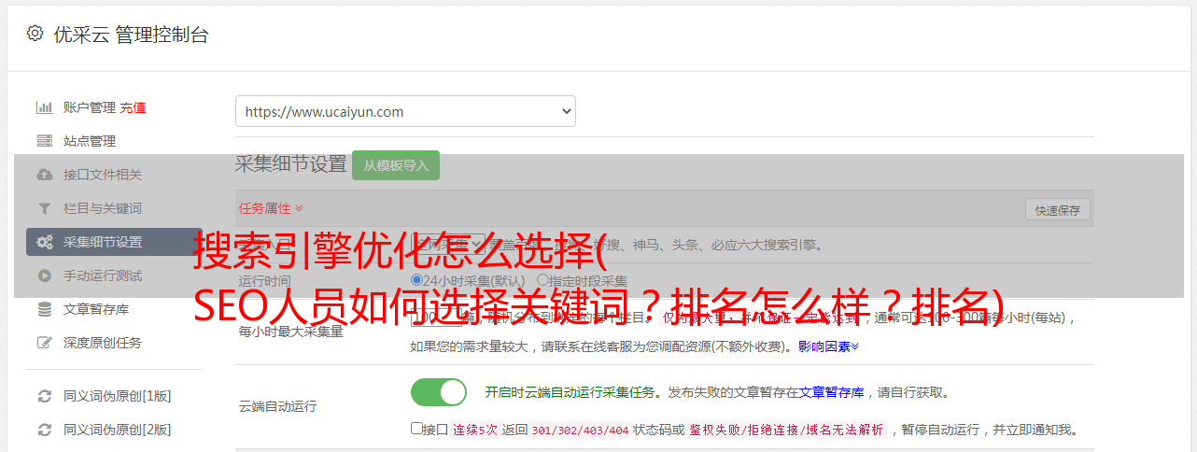The image size is (1197, 452).
Task: Open 文章暂存库 via its sidebar database icon
Action: (44, 309)
